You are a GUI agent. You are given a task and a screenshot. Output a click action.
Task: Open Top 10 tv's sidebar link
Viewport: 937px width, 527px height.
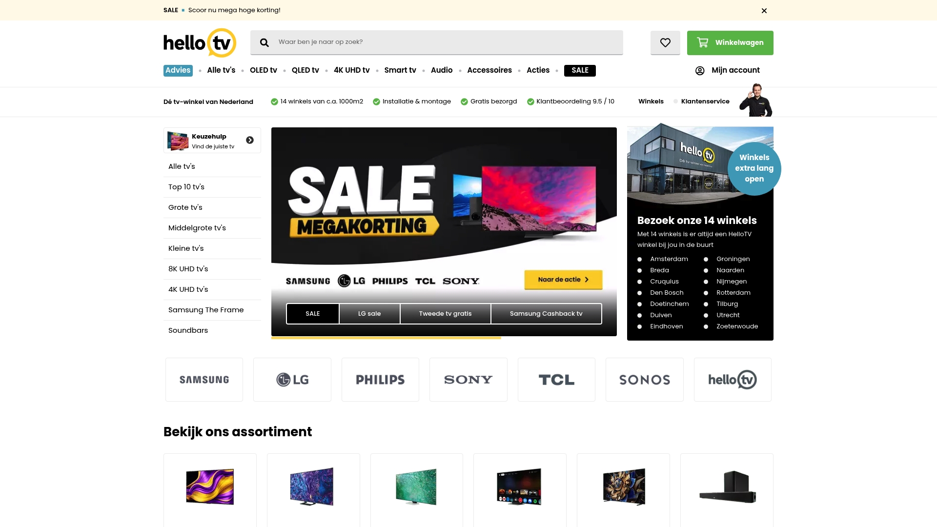coord(212,187)
